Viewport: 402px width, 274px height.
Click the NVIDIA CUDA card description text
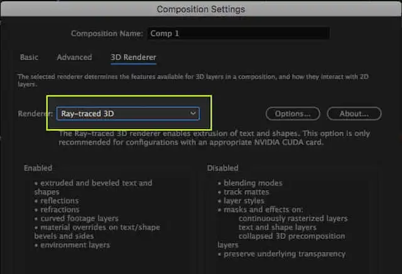[x=214, y=138]
